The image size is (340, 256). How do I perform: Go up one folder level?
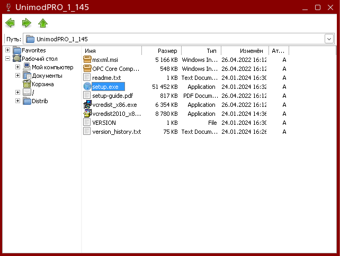pyautogui.click(x=43, y=23)
